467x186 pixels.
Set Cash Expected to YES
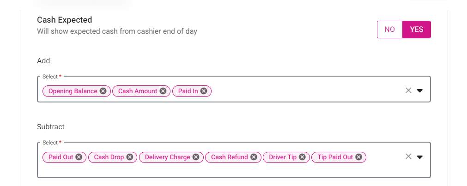[x=417, y=30]
